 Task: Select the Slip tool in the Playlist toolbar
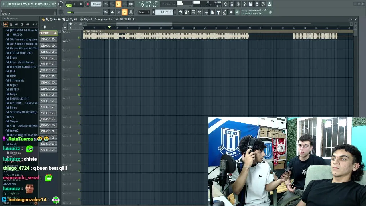[x=59, y=19]
